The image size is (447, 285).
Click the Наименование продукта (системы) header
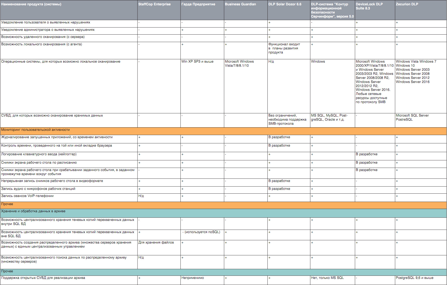(69, 10)
